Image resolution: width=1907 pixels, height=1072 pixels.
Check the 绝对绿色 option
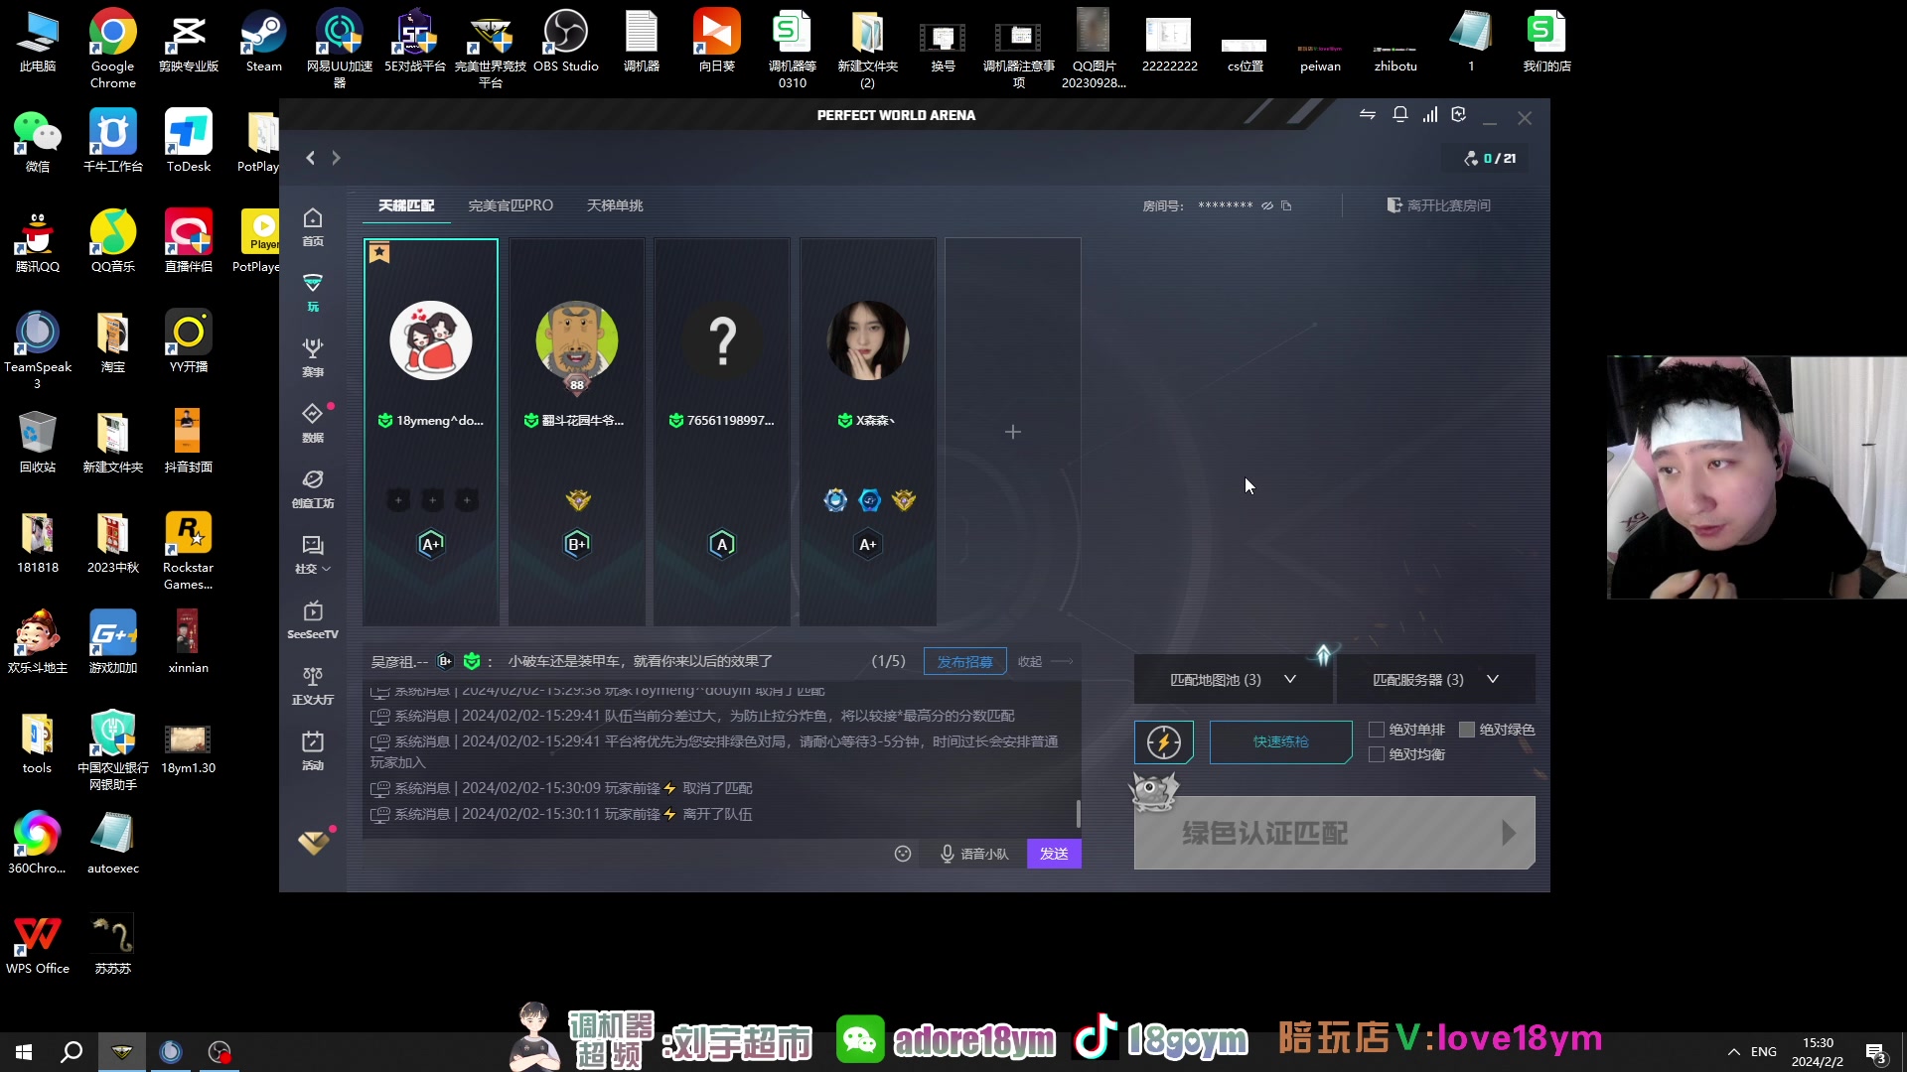(1468, 730)
